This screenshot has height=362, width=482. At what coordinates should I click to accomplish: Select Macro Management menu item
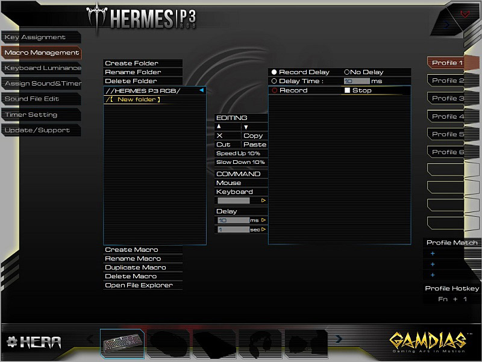pos(42,52)
